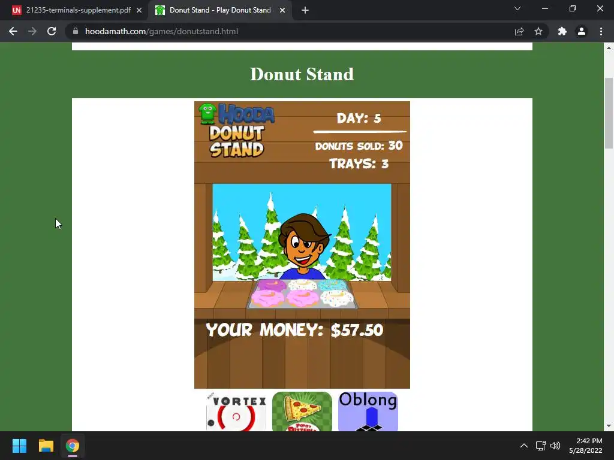Image resolution: width=614 pixels, height=460 pixels.
Task: Close the Donut Stand tab
Action: coord(282,11)
